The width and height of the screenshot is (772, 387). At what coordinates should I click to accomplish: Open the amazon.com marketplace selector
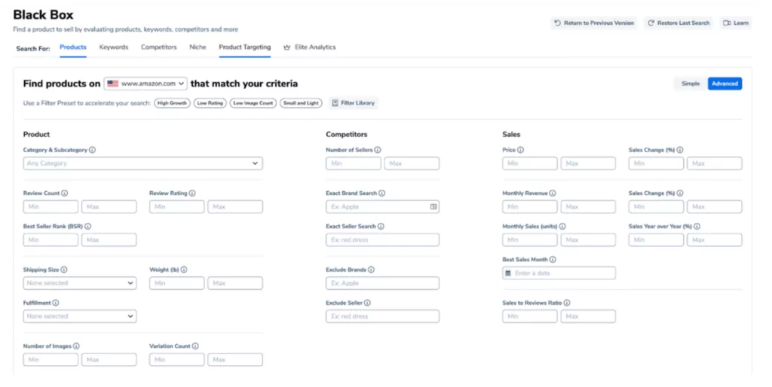pyautogui.click(x=146, y=84)
